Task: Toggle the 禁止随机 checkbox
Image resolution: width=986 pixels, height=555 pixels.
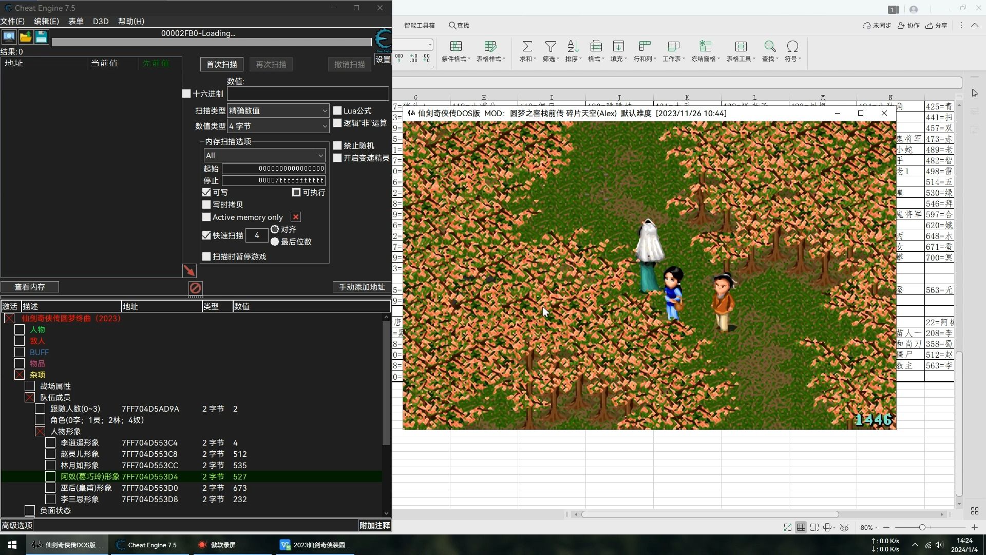Action: point(337,145)
